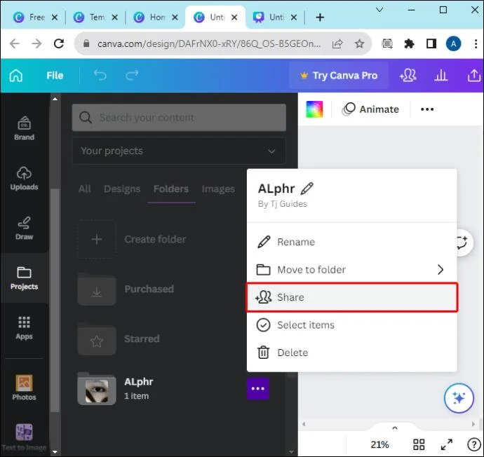Expand the pages panel up arrow
Screen dimensions: 484x457
click(394, 428)
